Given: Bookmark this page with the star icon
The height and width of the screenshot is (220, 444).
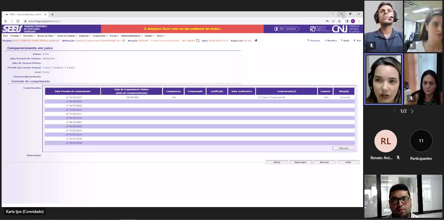Looking at the screenshot, I should pos(339,21).
